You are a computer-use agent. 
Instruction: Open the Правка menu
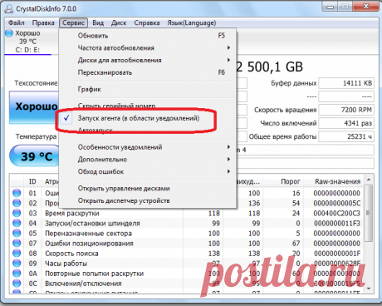(43, 22)
